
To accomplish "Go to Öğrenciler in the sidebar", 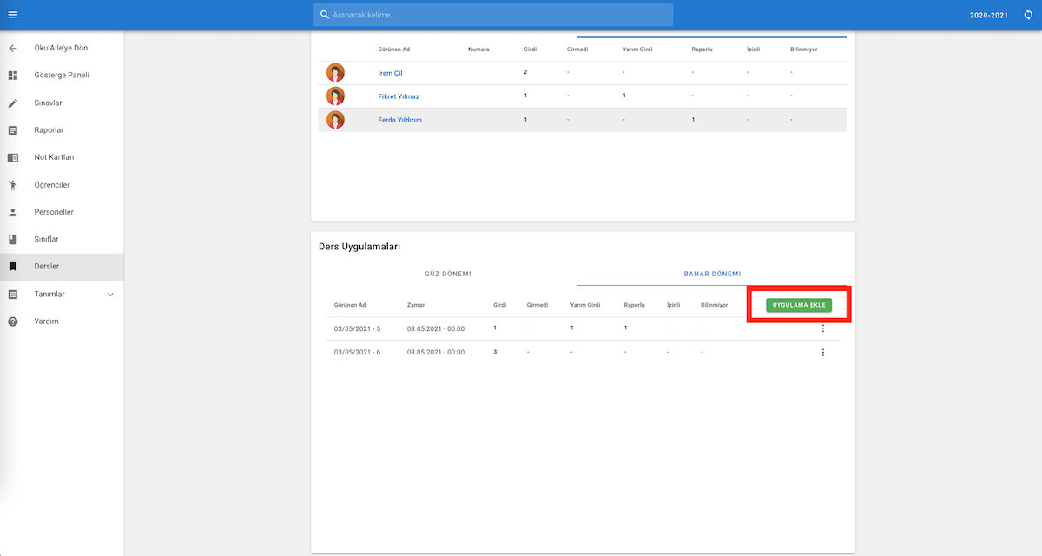I will (62, 185).
